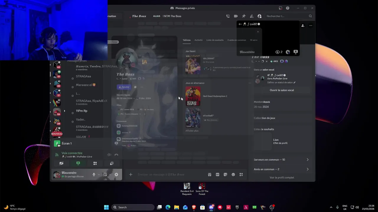The height and width of the screenshot is (212, 378).
Task: Start a video call in Discord header
Action: click(236, 16)
